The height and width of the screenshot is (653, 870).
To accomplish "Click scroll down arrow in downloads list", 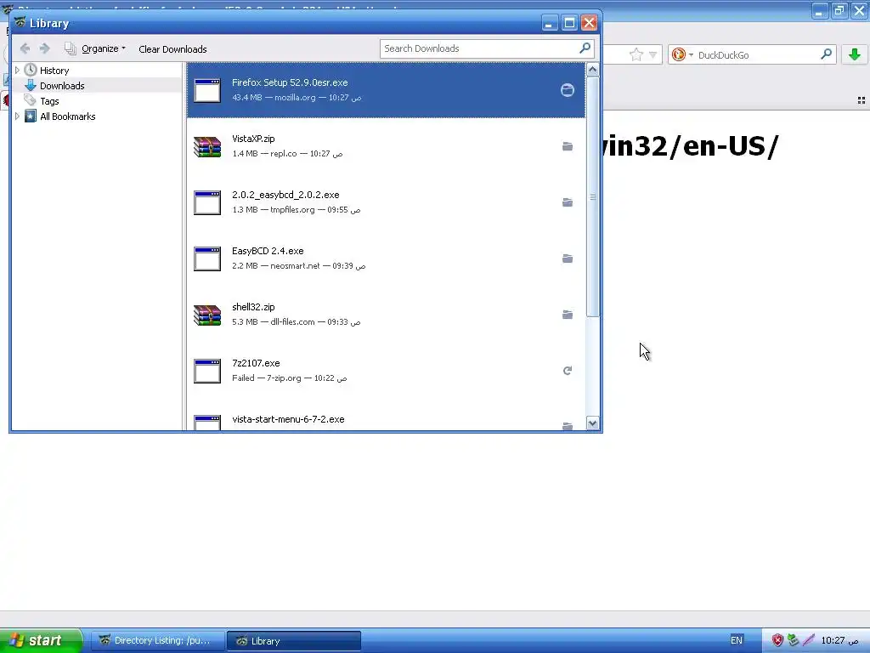I will pyautogui.click(x=592, y=423).
